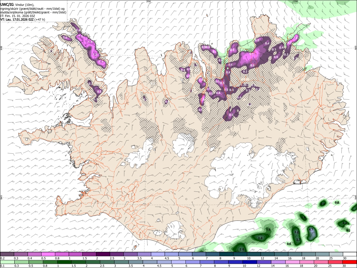
Task: Click the 1.0 rain value offshore
Action: point(268,229)
